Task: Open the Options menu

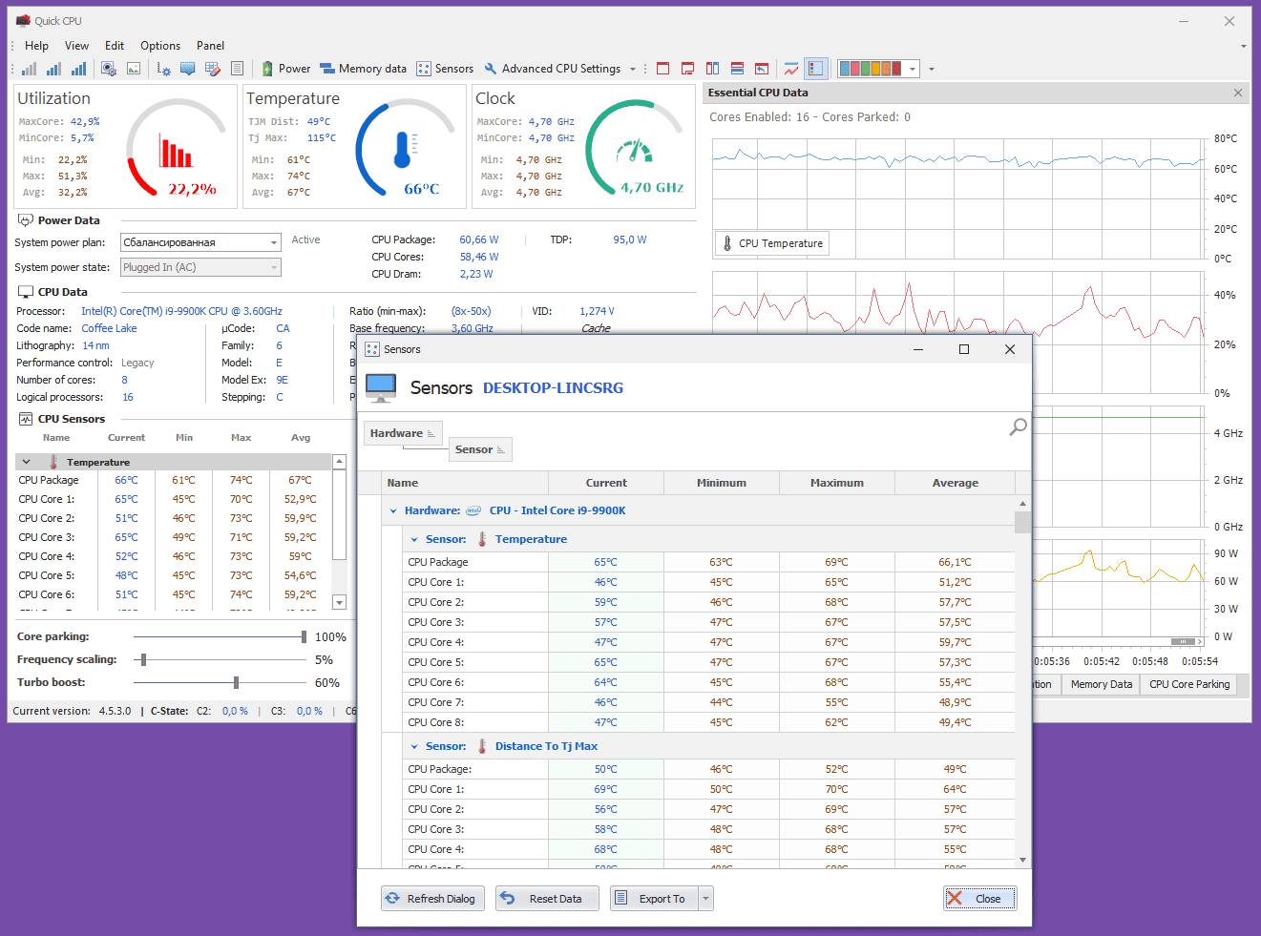Action: (x=160, y=46)
